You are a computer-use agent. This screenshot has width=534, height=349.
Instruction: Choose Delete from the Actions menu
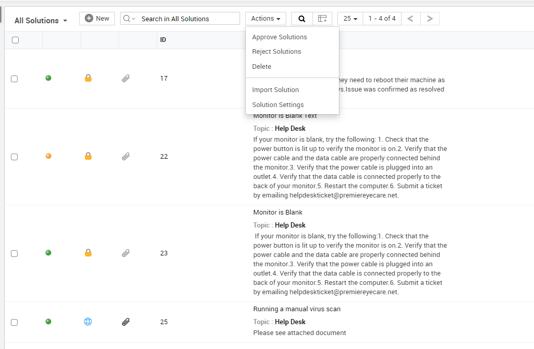tap(261, 67)
